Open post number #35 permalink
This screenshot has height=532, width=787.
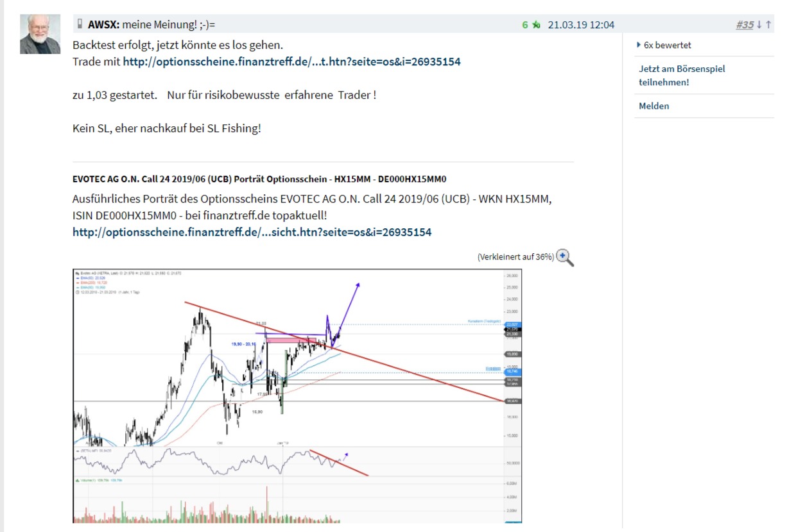745,25
